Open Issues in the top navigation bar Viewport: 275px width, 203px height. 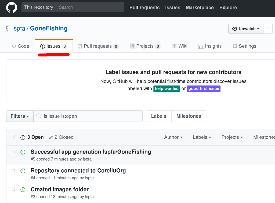(173, 8)
